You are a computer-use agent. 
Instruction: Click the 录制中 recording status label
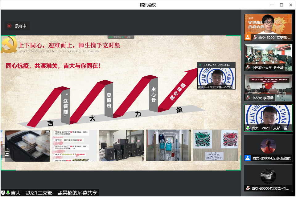tap(21, 26)
